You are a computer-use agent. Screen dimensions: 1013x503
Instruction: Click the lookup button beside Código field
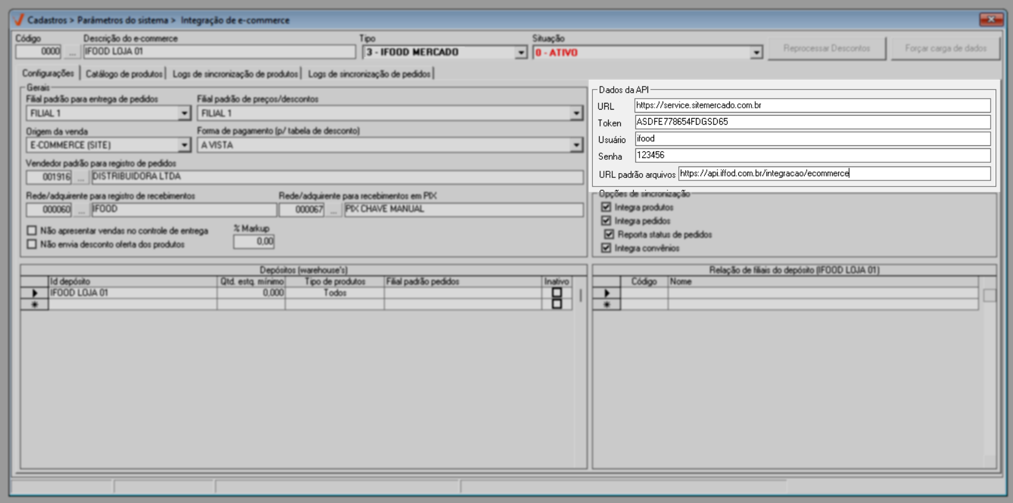(72, 52)
